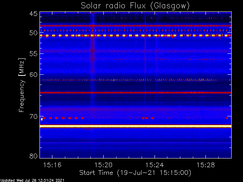Click the 15:20 time tick label
Screen dimensions: 243x182
[x=103, y=165]
